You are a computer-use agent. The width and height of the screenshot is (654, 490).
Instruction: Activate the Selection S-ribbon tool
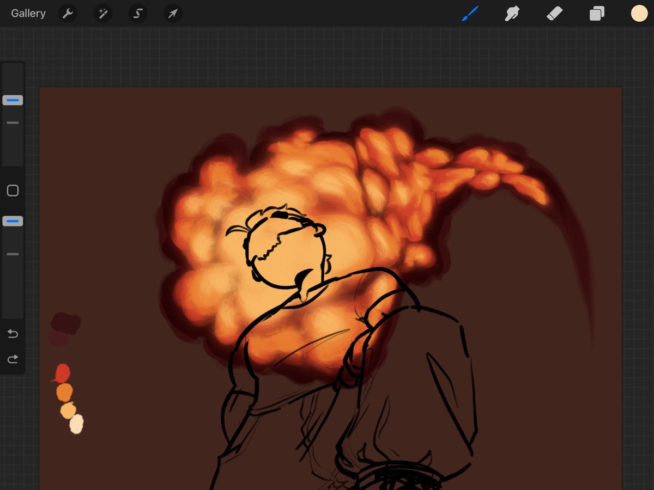click(x=138, y=14)
